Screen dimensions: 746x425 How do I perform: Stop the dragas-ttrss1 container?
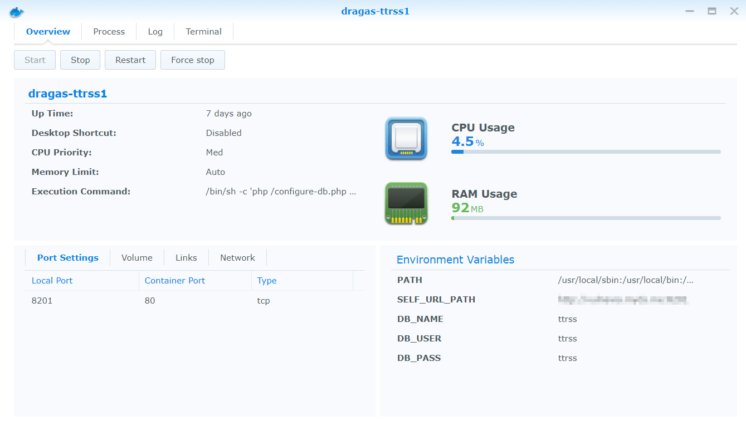tap(80, 60)
